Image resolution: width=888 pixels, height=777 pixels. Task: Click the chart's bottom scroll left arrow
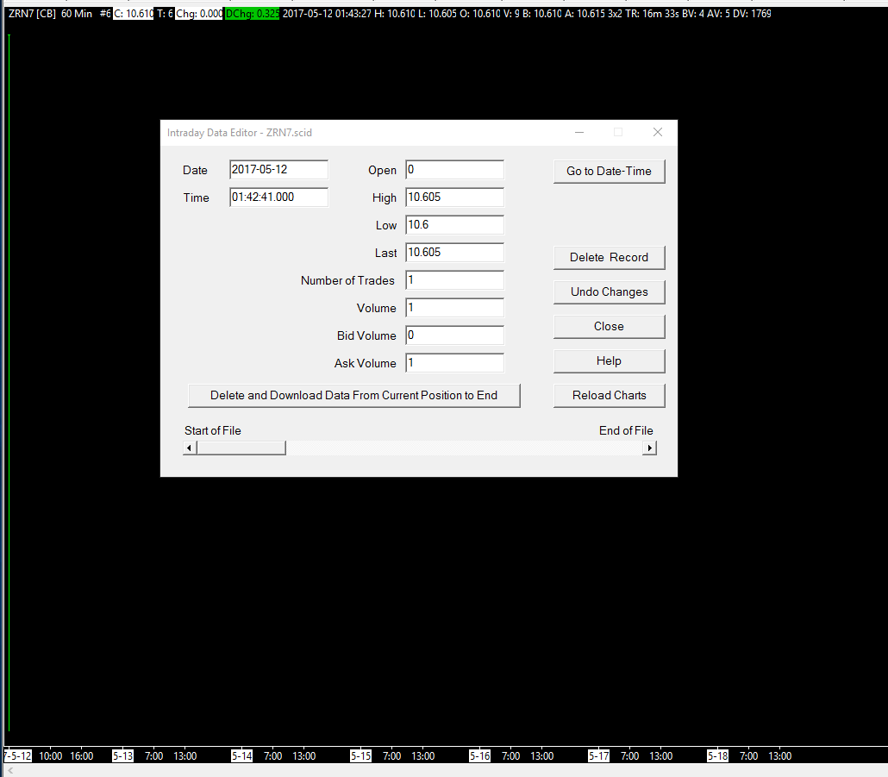click(10, 771)
